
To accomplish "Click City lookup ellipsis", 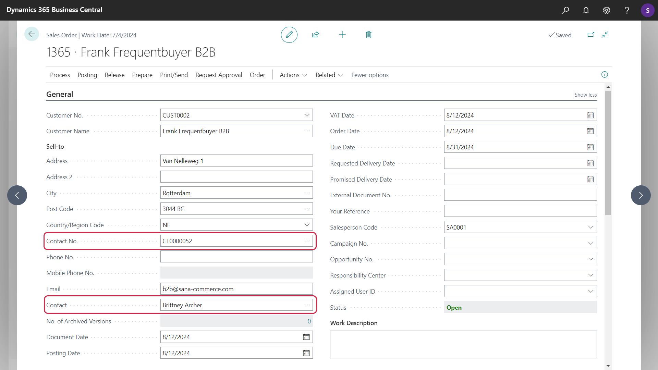I will click(x=307, y=193).
